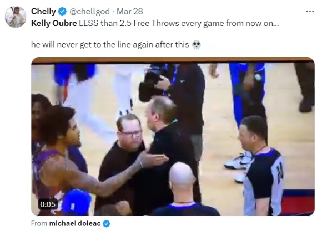
Task: Click the black camera held in the video
Action: [x=151, y=87]
